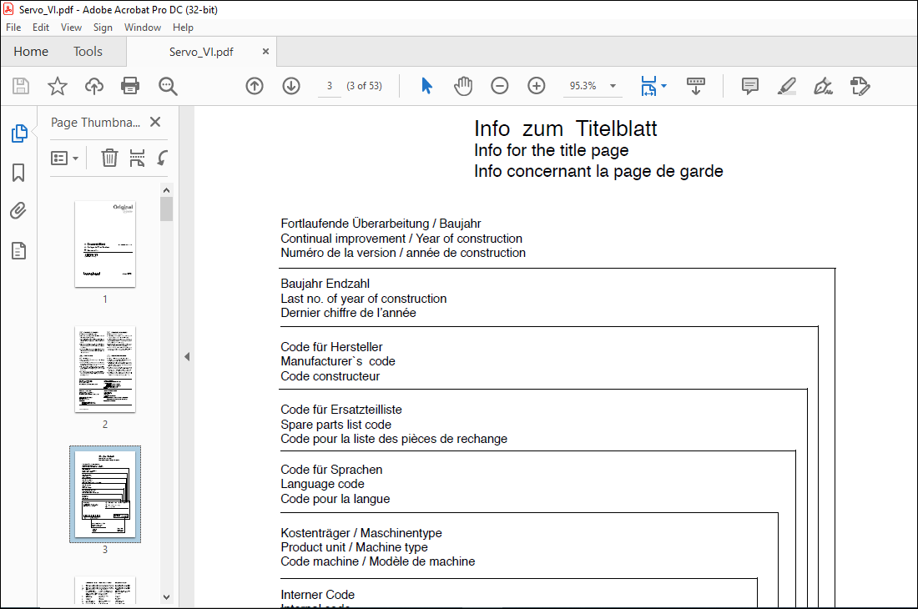Viewport: 918px width, 609px height.
Task: Click the 'Info zum Titelblatt' heading
Action: click(x=566, y=128)
